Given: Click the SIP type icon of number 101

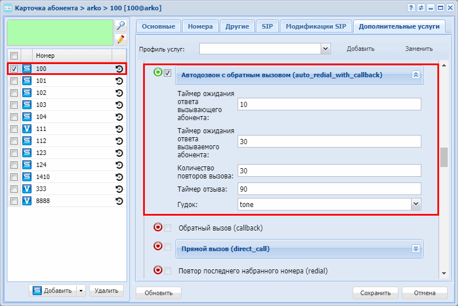Looking at the screenshot, I should [x=27, y=81].
